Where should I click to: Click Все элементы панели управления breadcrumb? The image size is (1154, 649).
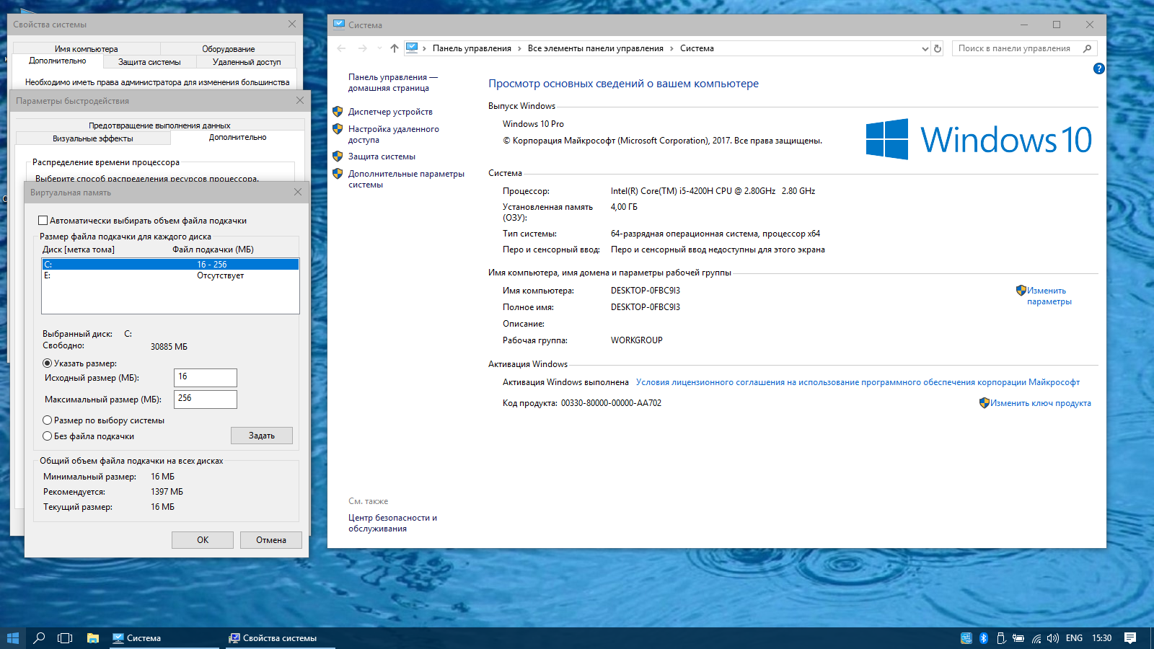point(595,48)
